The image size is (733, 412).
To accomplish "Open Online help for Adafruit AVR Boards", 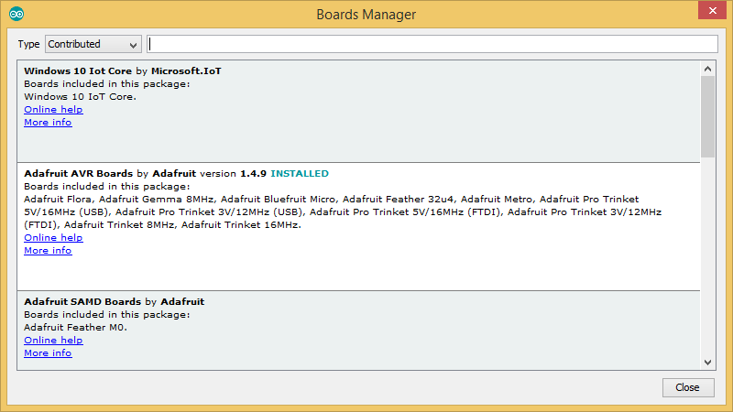I will tap(53, 237).
